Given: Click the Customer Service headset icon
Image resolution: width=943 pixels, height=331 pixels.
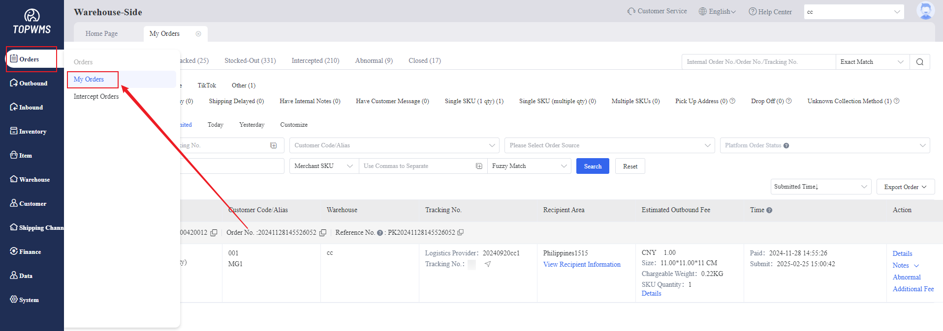Looking at the screenshot, I should [x=631, y=11].
